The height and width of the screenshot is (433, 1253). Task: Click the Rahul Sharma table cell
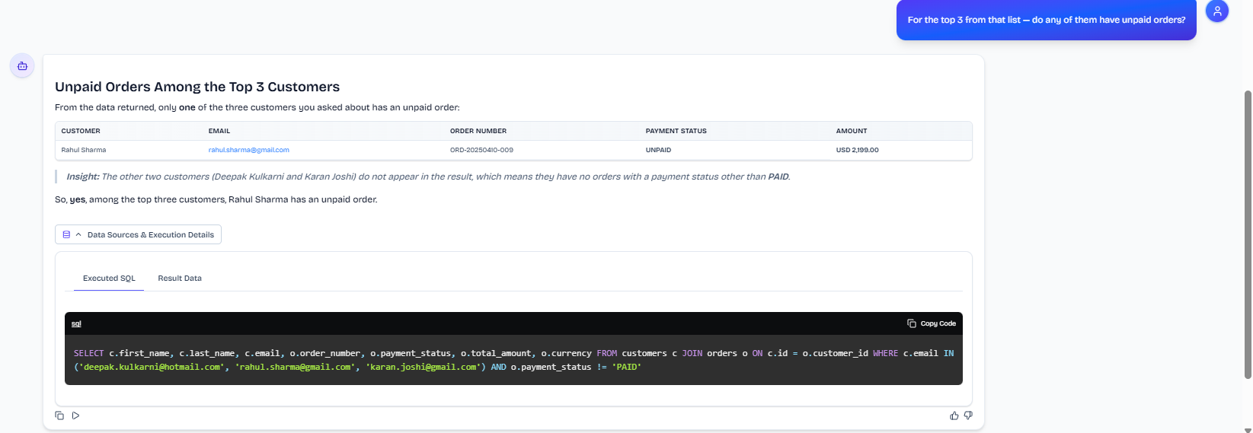84,150
